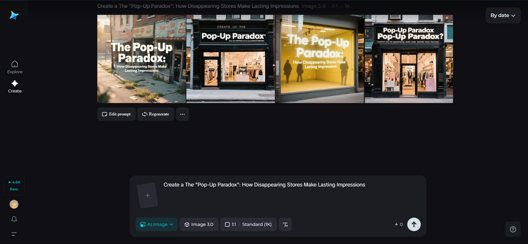Open the 4.6K Basic credits panel
The height and width of the screenshot is (244, 528).
coord(14,186)
